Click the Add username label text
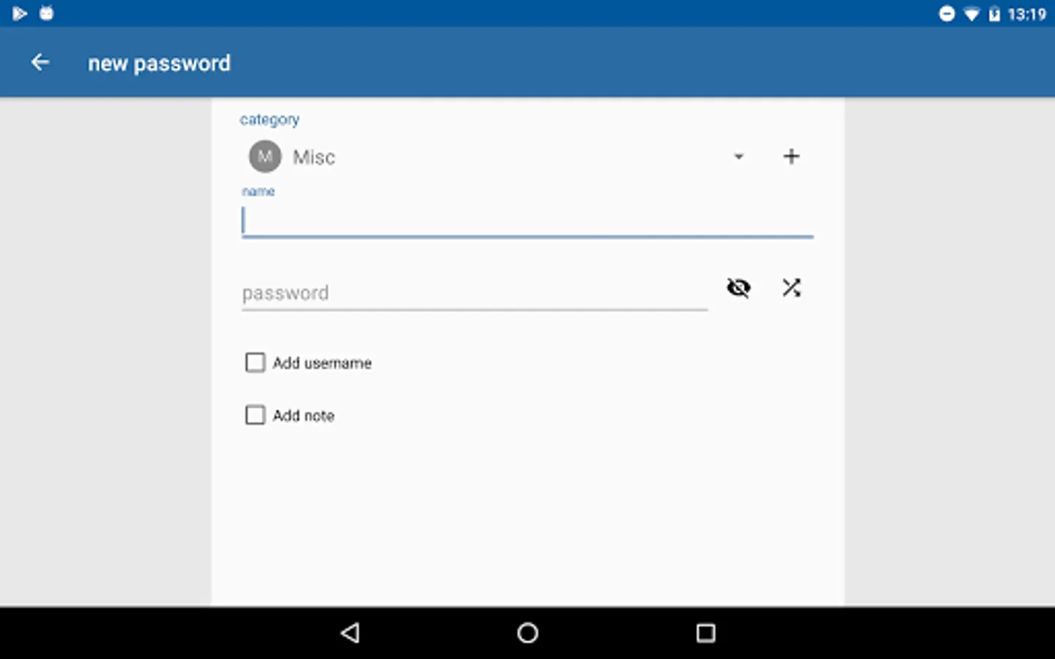 [x=322, y=363]
